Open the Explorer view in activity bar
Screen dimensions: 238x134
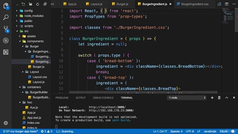pyautogui.click(x=6, y=6)
